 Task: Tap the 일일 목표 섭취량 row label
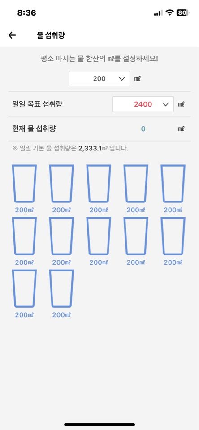pyautogui.click(x=37, y=104)
